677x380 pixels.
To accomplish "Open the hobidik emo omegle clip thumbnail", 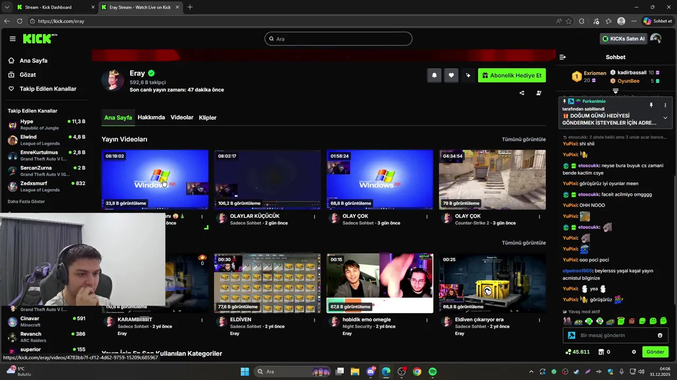I will point(380,283).
